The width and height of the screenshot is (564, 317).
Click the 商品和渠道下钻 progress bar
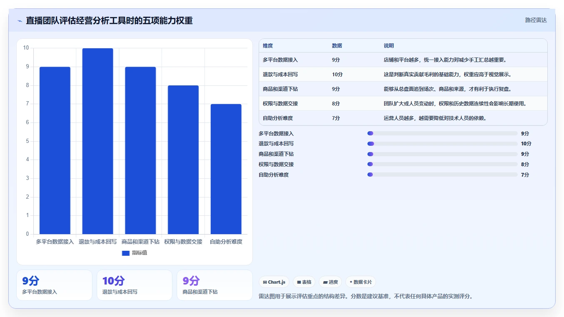(442, 154)
